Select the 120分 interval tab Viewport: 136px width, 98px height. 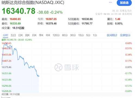tap(56, 35)
